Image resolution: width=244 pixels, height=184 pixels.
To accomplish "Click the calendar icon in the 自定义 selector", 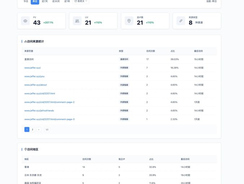I will tap(76, 1).
